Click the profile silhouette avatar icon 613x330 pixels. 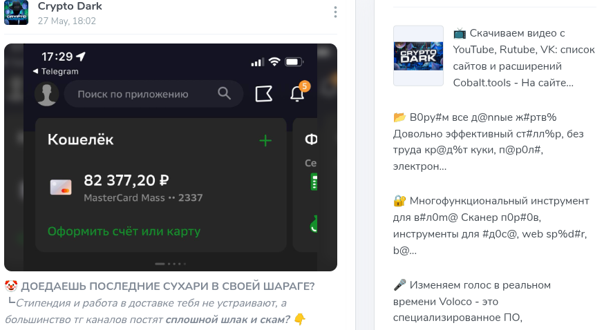pos(47,94)
